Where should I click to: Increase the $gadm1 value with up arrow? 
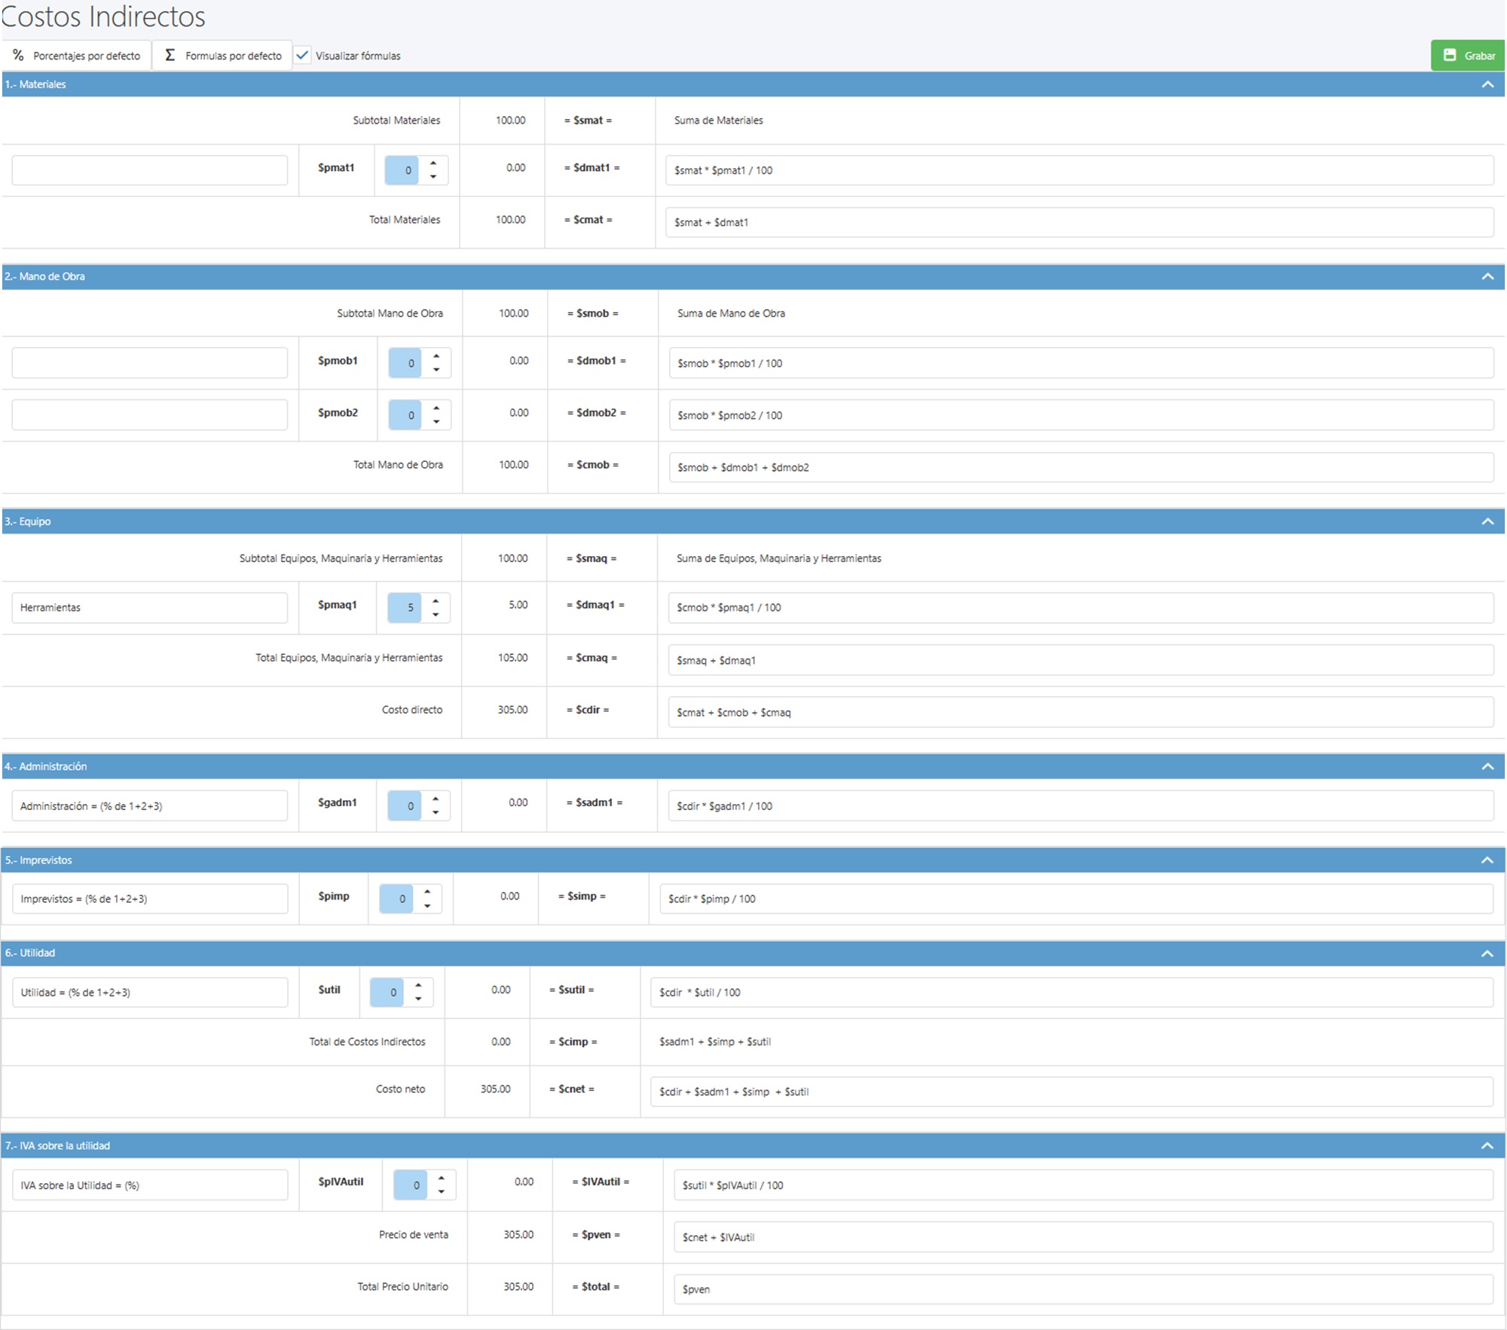tap(436, 799)
